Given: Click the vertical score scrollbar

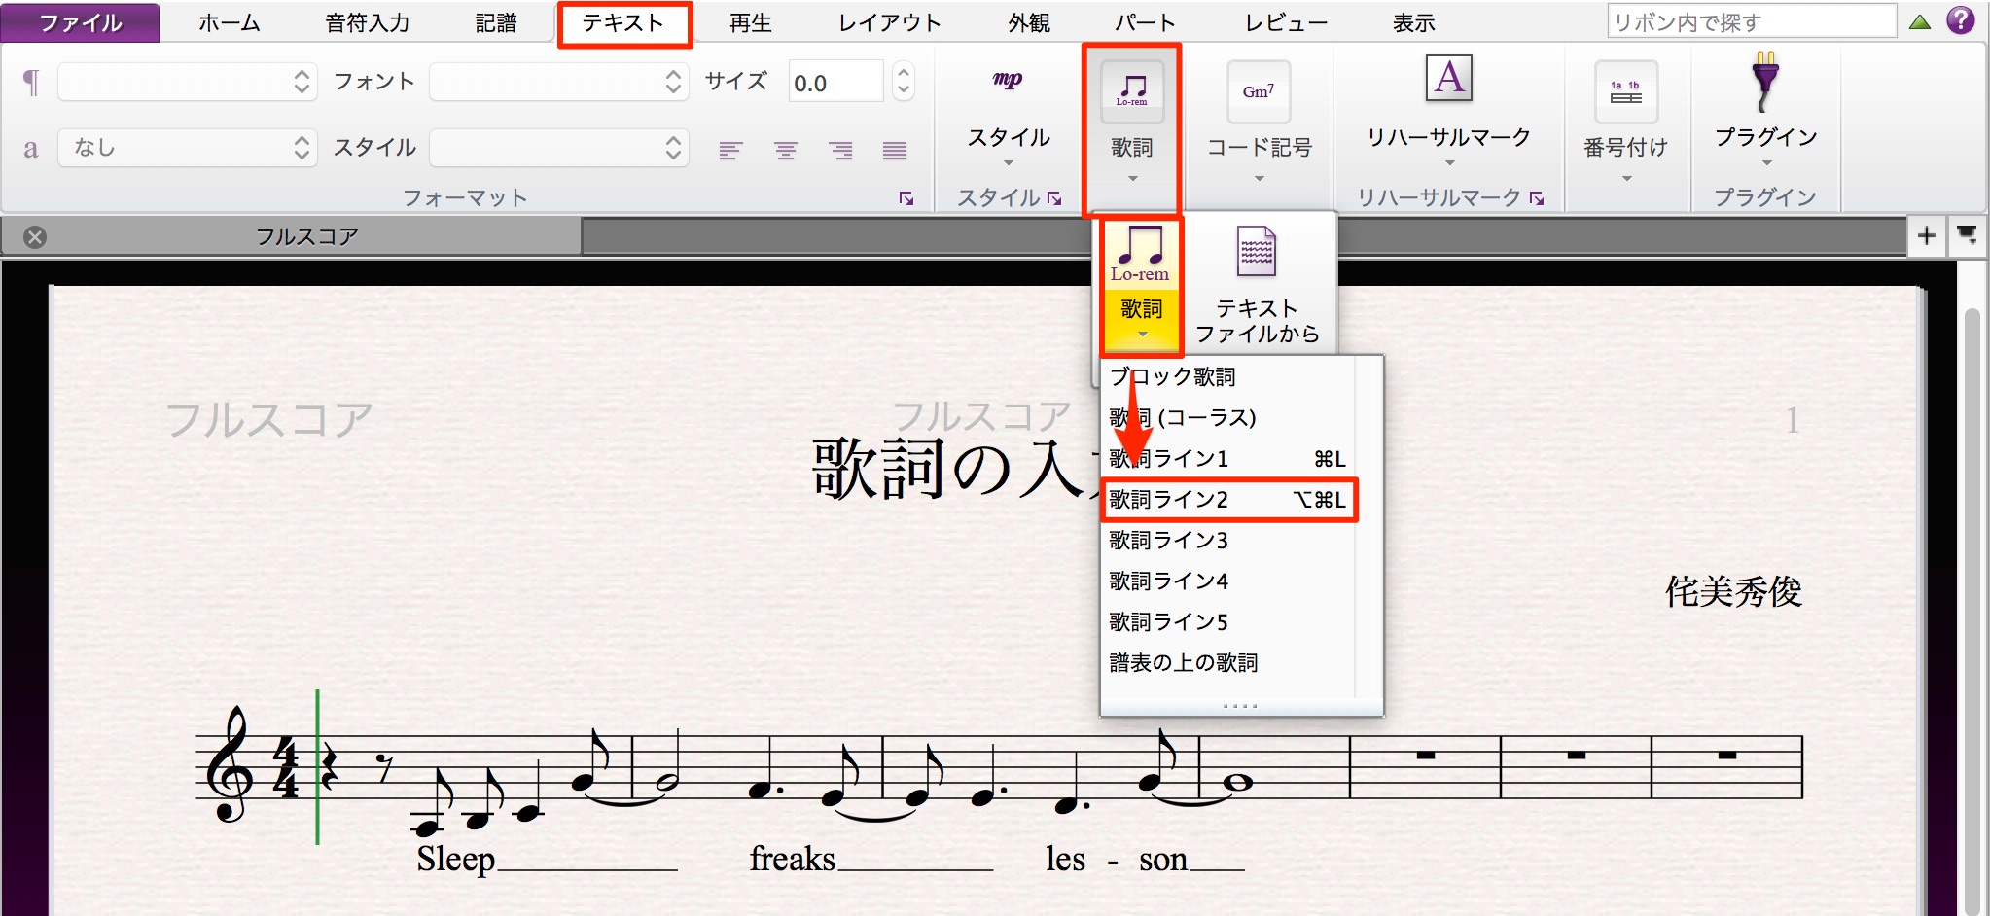Looking at the screenshot, I should pos(1972,603).
